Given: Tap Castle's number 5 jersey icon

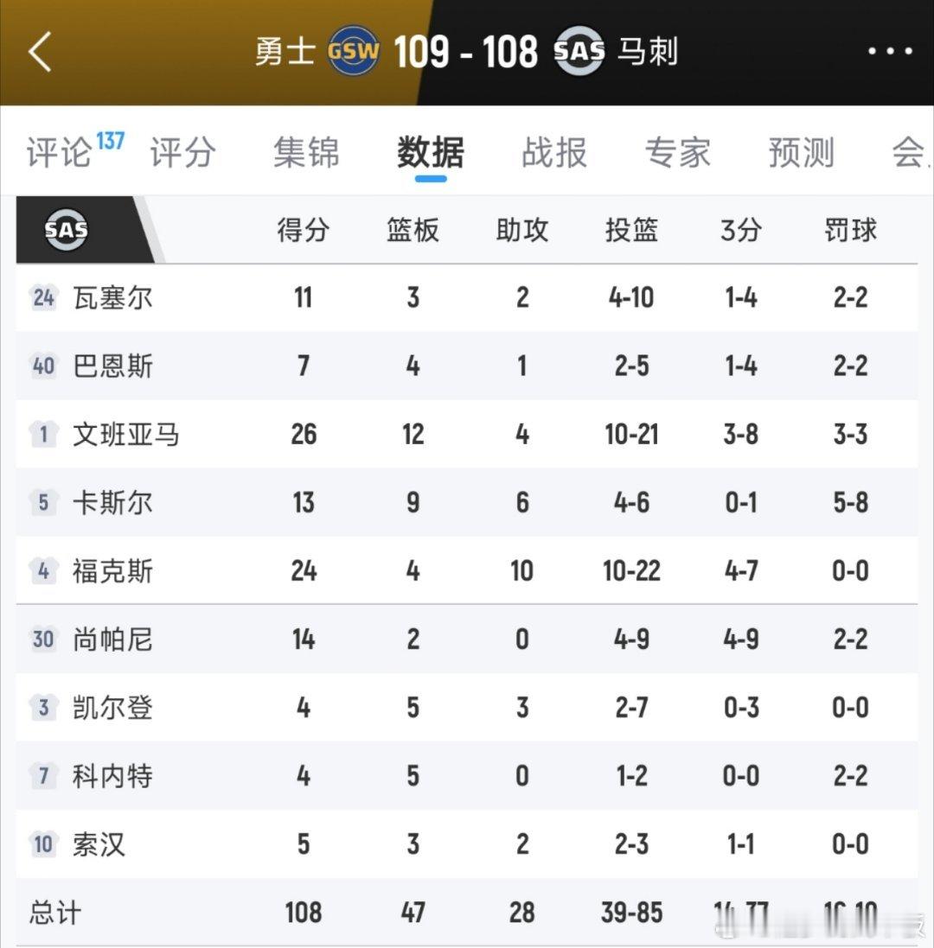Looking at the screenshot, I should pos(43,502).
